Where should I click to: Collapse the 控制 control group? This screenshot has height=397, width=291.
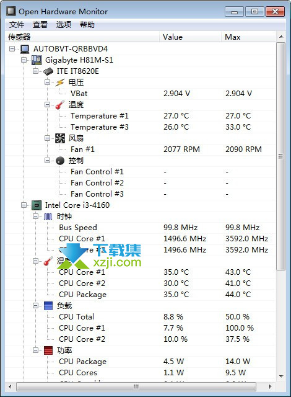(47, 160)
